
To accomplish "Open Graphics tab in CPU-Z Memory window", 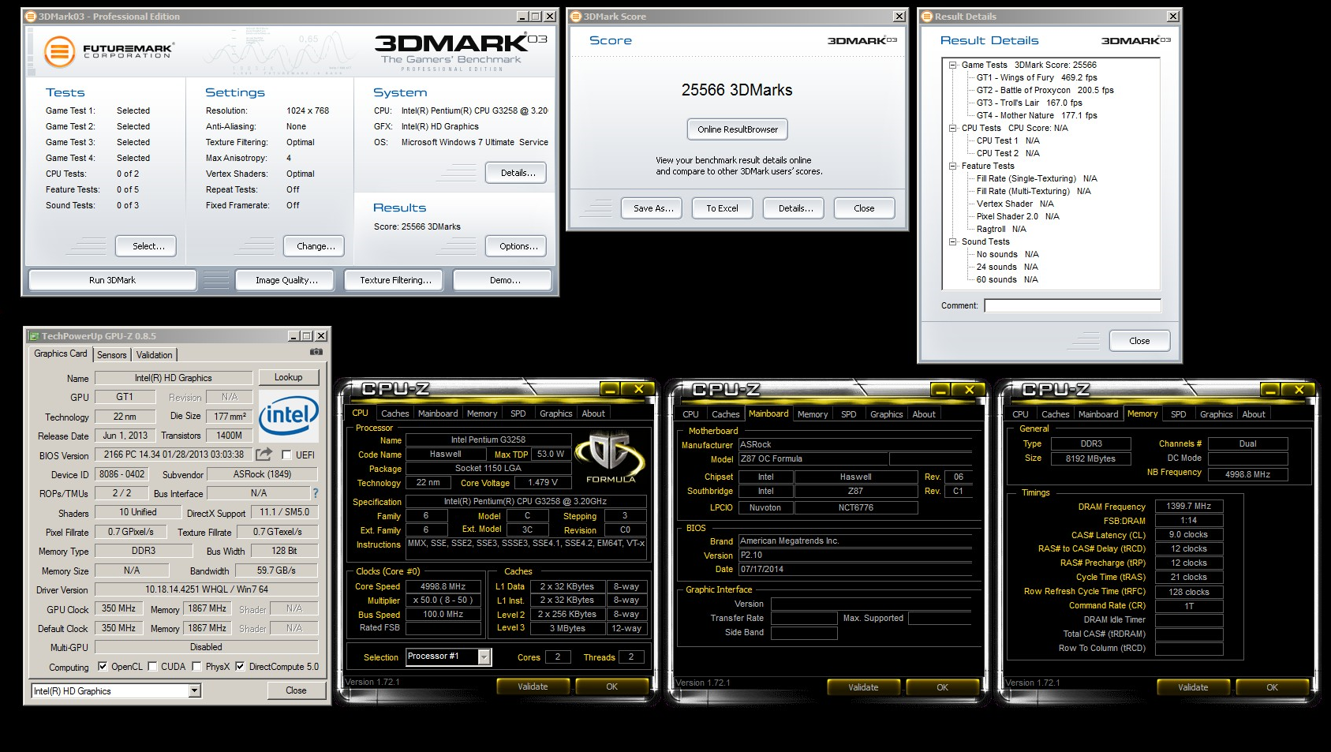I will pos(1216,414).
